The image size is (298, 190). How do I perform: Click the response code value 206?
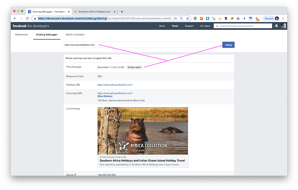99,76
